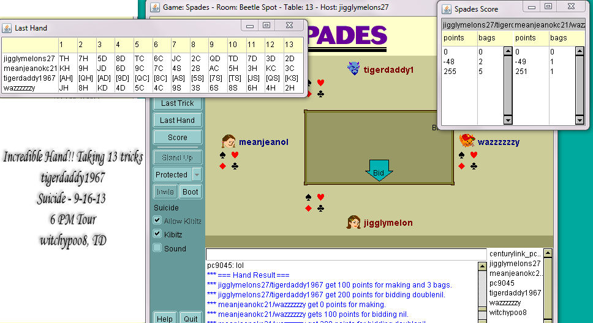Enable the Sound checkbox

point(157,248)
